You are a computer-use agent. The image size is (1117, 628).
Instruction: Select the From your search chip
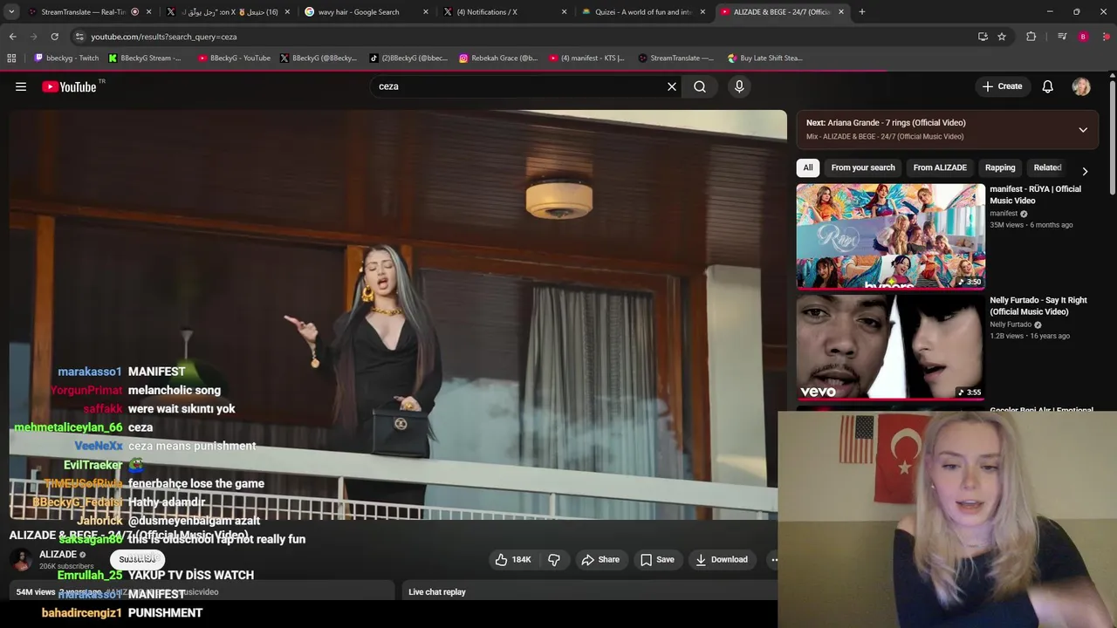click(x=863, y=167)
